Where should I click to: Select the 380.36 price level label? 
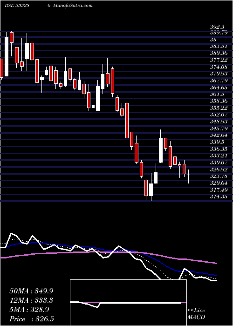click(x=219, y=53)
